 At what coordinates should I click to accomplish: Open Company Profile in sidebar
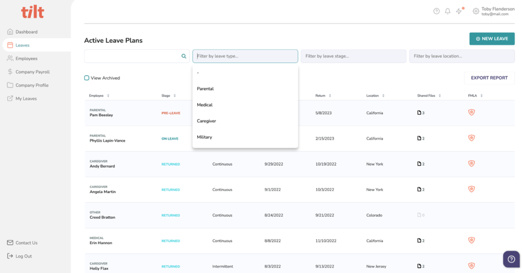click(x=28, y=85)
